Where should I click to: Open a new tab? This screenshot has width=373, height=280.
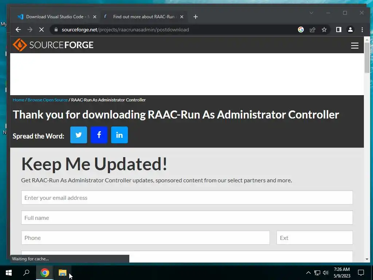click(x=196, y=17)
